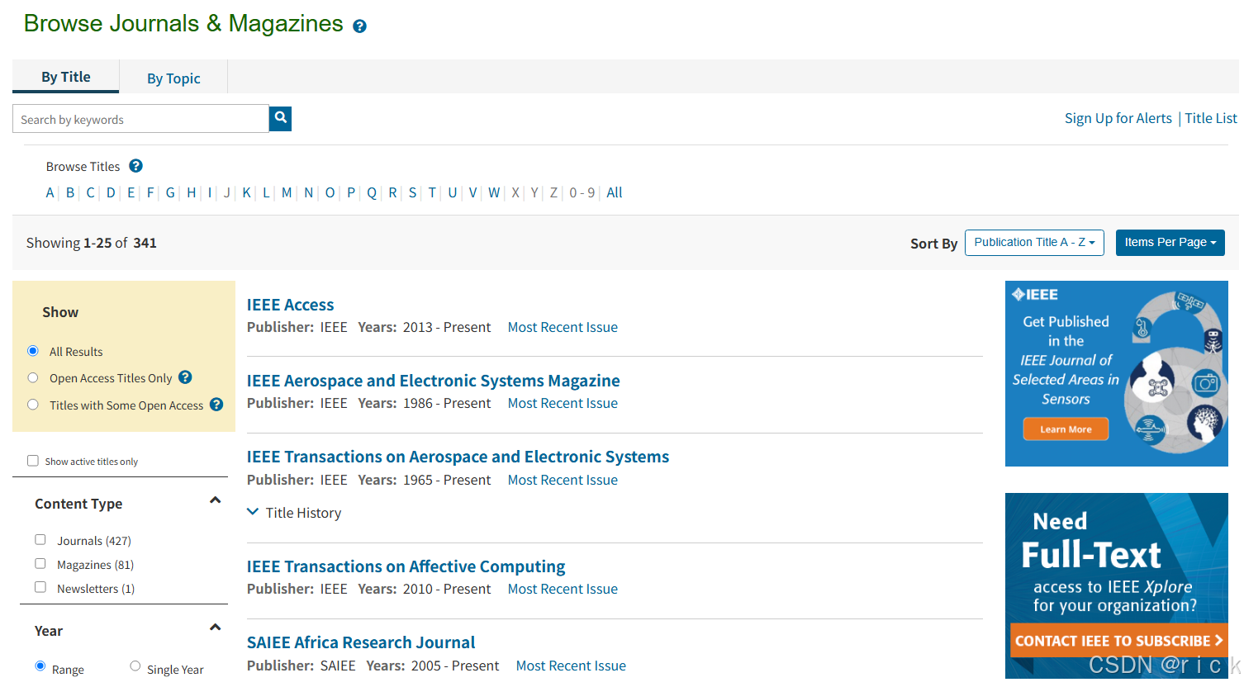Browse titles starting with letter E
Image resolution: width=1244 pixels, height=687 pixels.
pos(131,192)
